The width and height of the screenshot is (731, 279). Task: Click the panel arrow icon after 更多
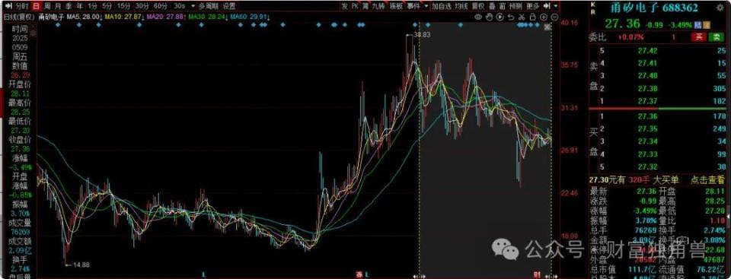[547, 6]
